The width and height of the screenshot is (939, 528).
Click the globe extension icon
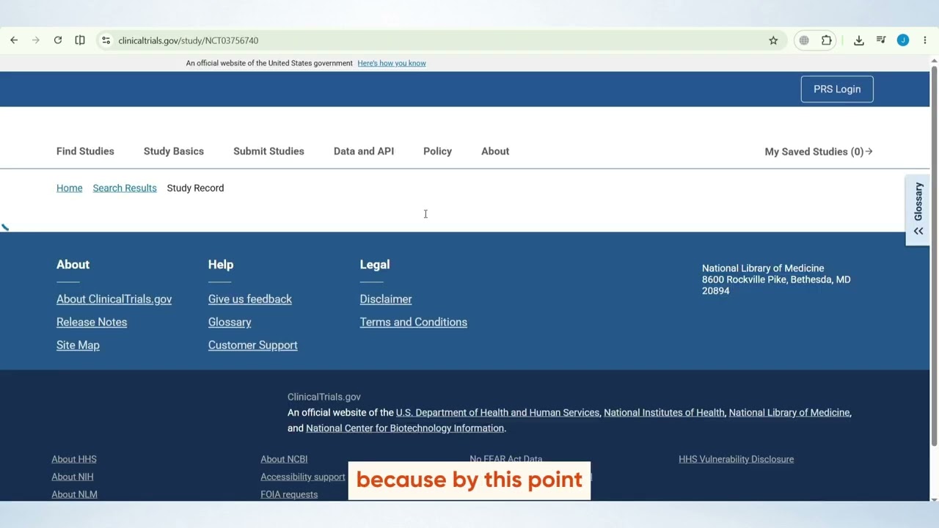point(804,40)
